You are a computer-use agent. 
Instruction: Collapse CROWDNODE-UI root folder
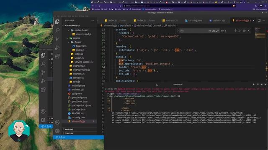click(64, 25)
